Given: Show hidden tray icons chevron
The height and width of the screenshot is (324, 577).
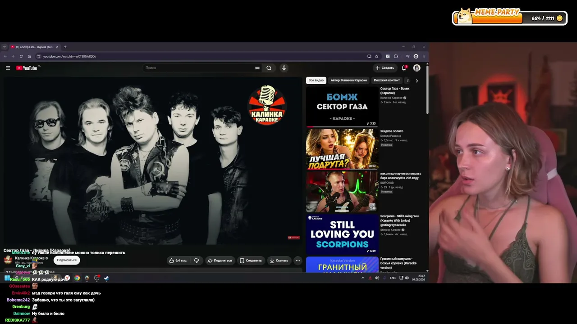Looking at the screenshot, I should [363, 278].
